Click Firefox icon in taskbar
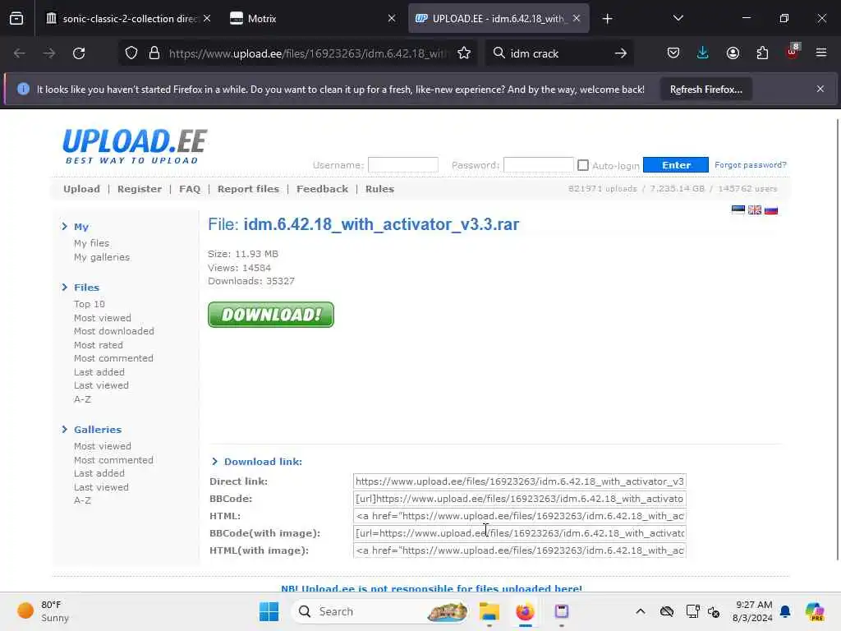 tap(525, 611)
